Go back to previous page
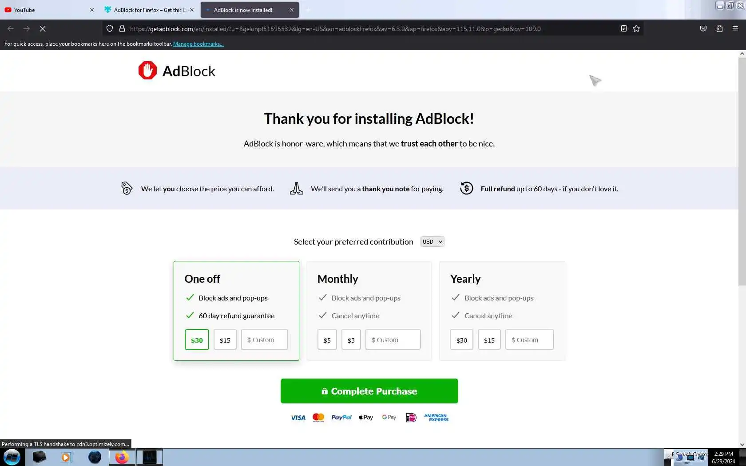This screenshot has width=746, height=466. (x=11, y=29)
